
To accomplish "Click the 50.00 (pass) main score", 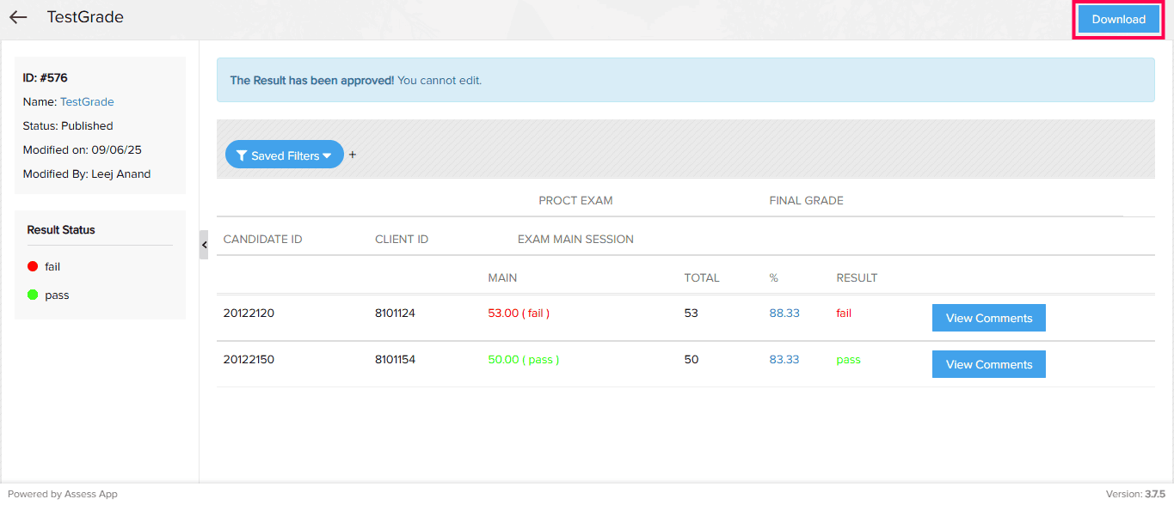I will coord(523,360).
